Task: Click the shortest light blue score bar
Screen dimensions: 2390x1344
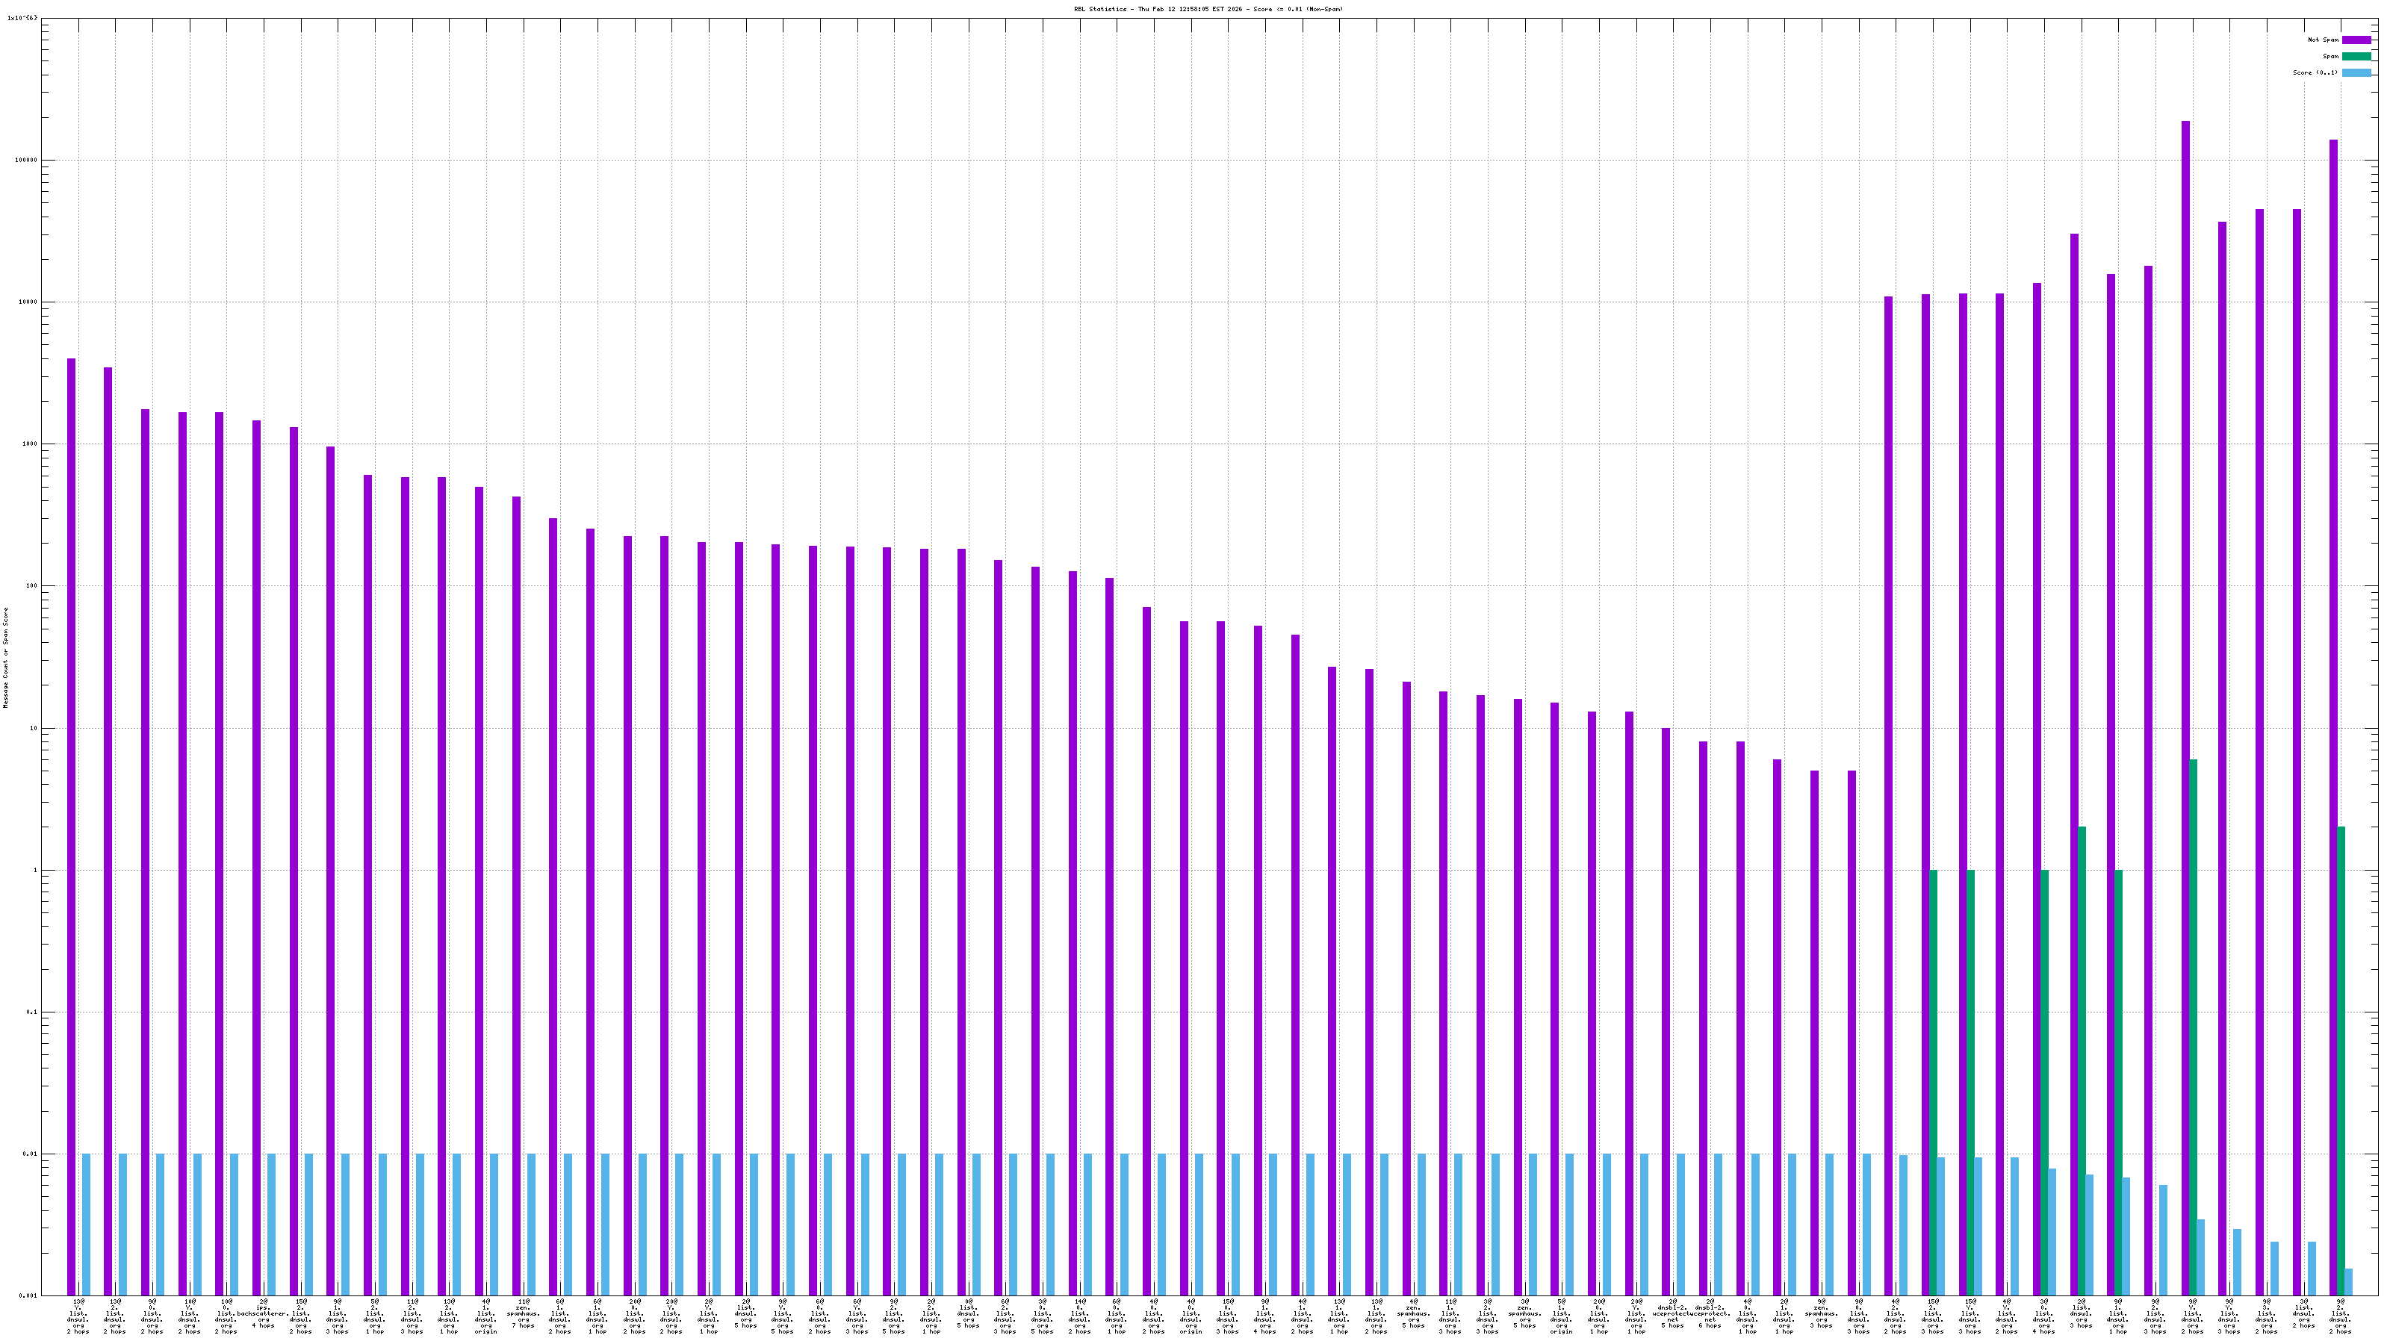Action: pyautogui.click(x=2349, y=1282)
